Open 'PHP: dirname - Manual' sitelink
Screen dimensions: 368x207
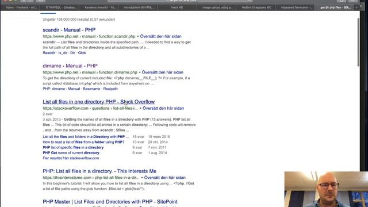(x=62, y=89)
